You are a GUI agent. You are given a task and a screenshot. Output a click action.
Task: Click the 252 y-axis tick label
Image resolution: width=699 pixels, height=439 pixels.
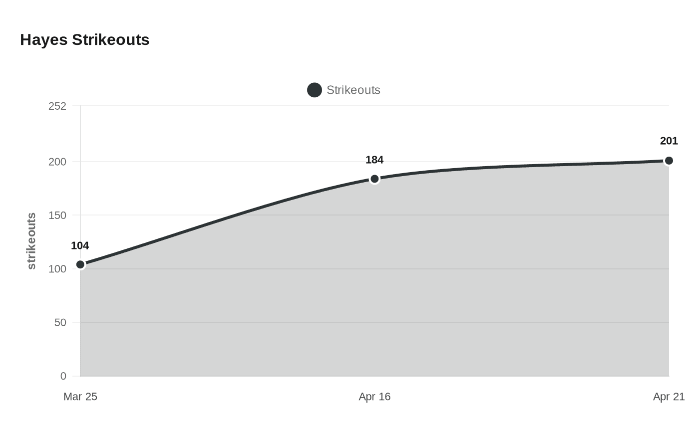pos(57,106)
